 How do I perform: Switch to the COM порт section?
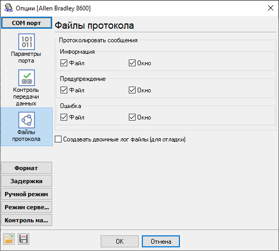point(27,23)
